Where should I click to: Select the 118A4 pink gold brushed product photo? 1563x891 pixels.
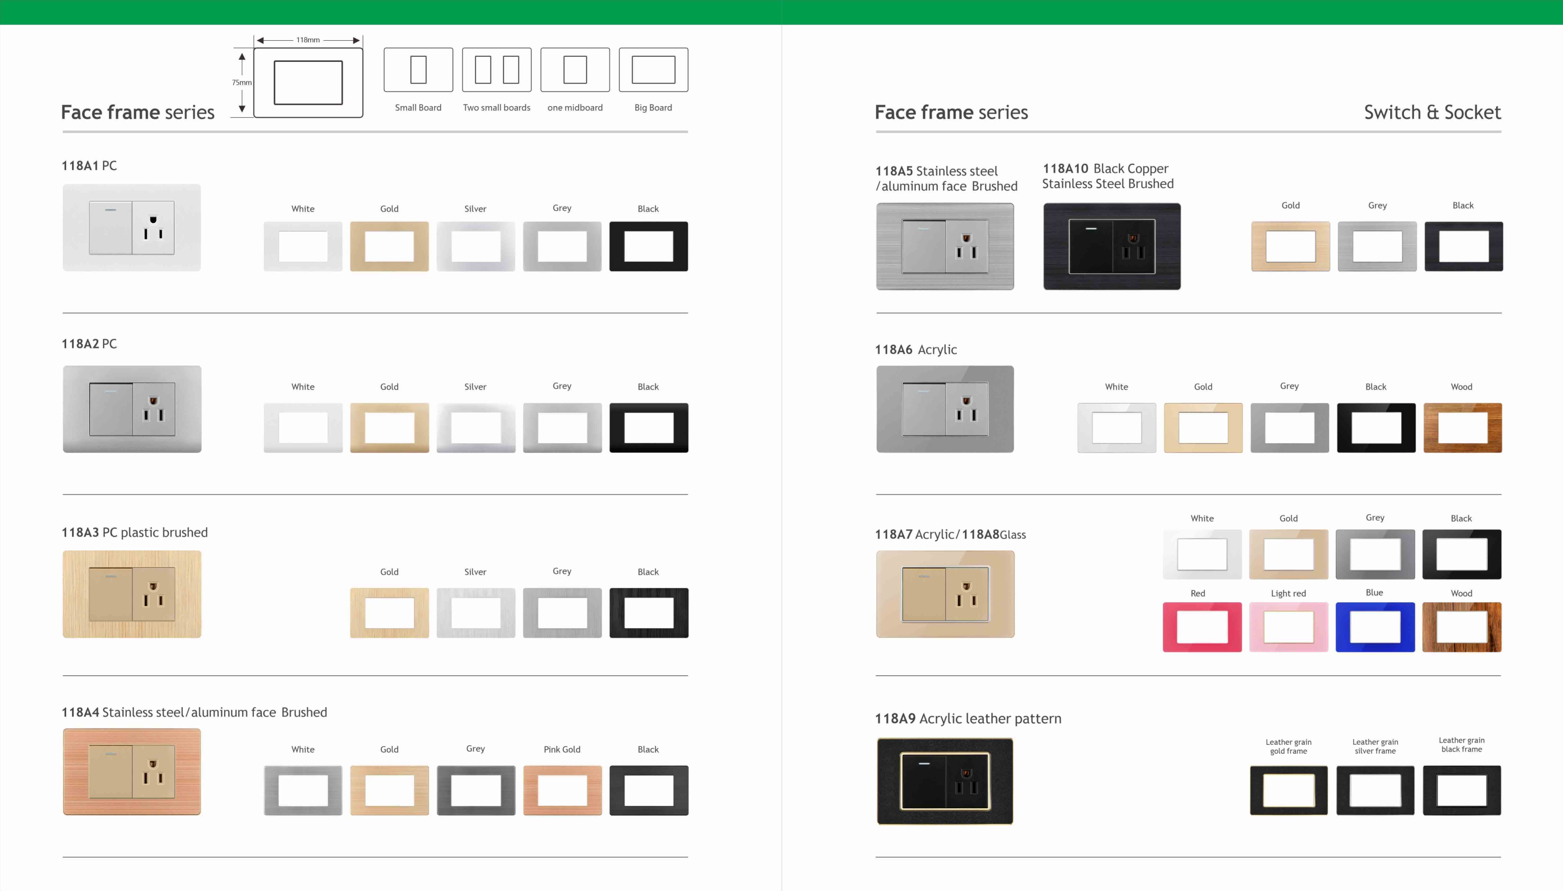(132, 772)
